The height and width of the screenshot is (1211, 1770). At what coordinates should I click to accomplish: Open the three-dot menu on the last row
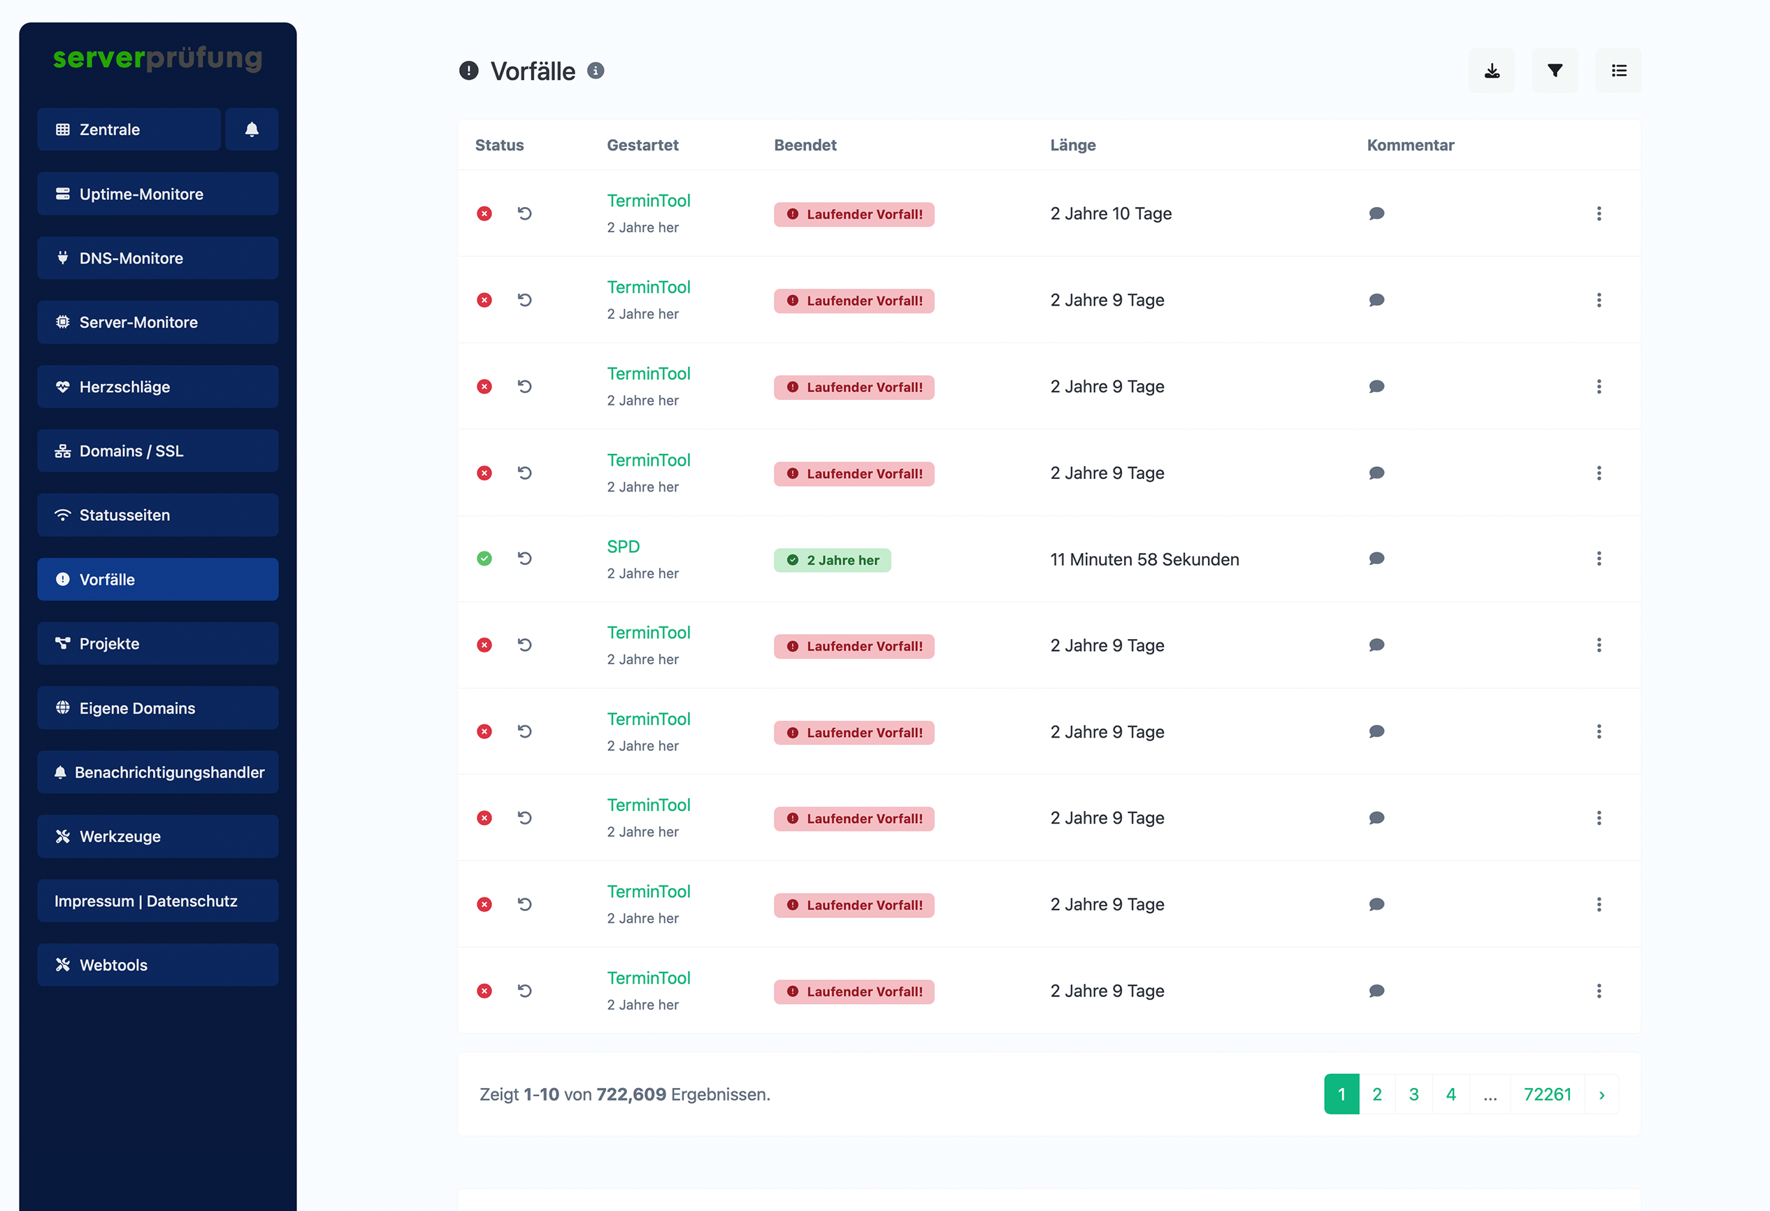[1599, 991]
